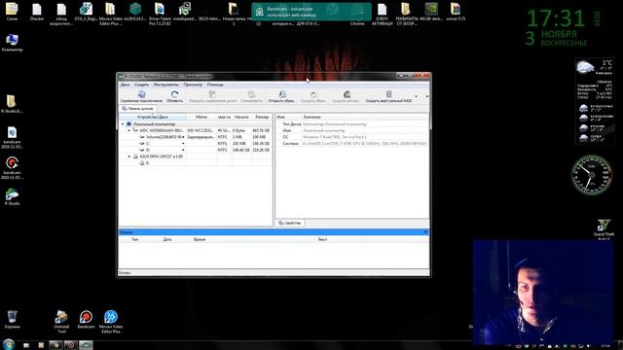Click the R-Studio taskbar button
Image resolution: width=623 pixels, height=350 pixels.
click(x=86, y=345)
